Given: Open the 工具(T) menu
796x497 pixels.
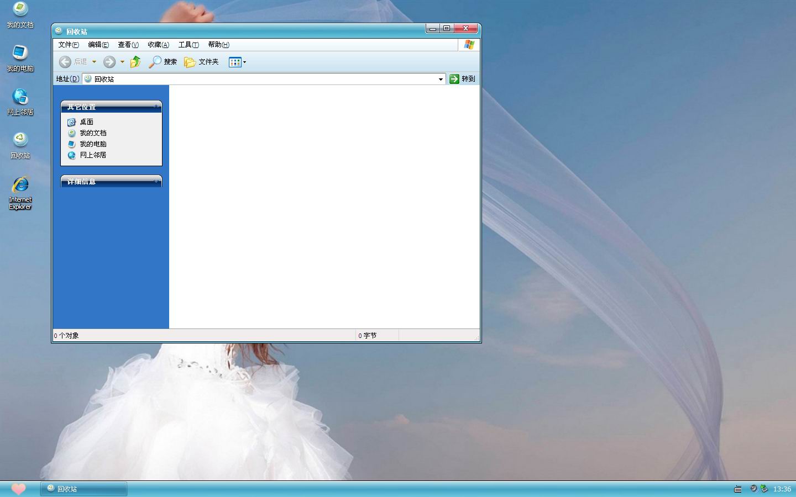Looking at the screenshot, I should coord(188,45).
